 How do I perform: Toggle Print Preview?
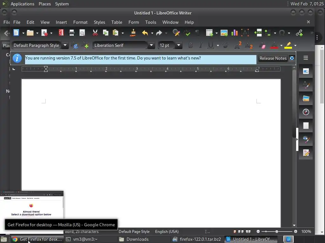click(x=82, y=33)
